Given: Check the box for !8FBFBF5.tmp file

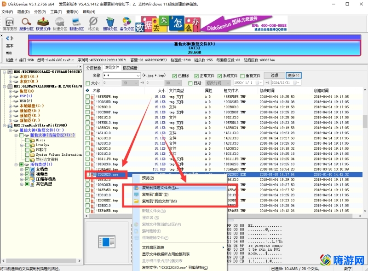Looking at the screenshot, I should pos(87,97).
